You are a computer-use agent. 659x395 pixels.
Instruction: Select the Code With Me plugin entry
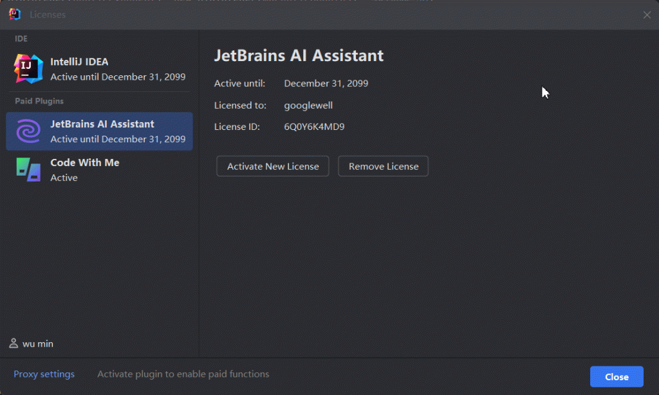click(x=100, y=170)
